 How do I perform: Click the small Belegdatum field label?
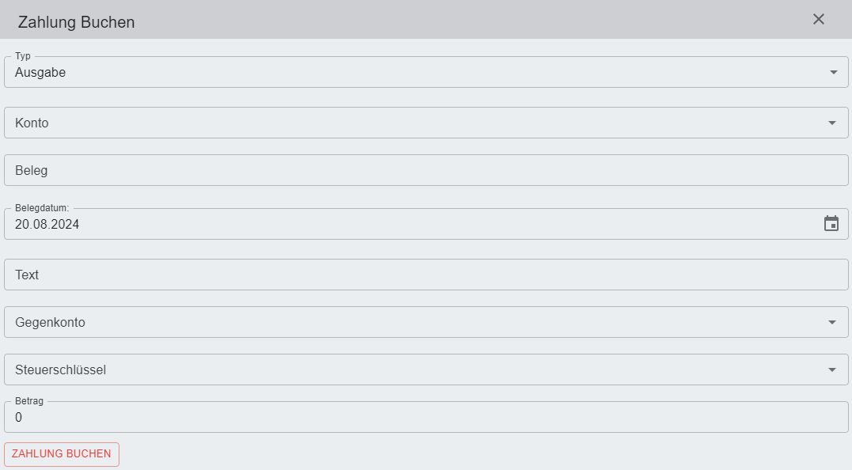pyautogui.click(x=43, y=208)
